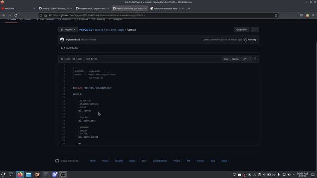
Task: Click the StjepanBM1 avatar image
Action: [x=62, y=40]
